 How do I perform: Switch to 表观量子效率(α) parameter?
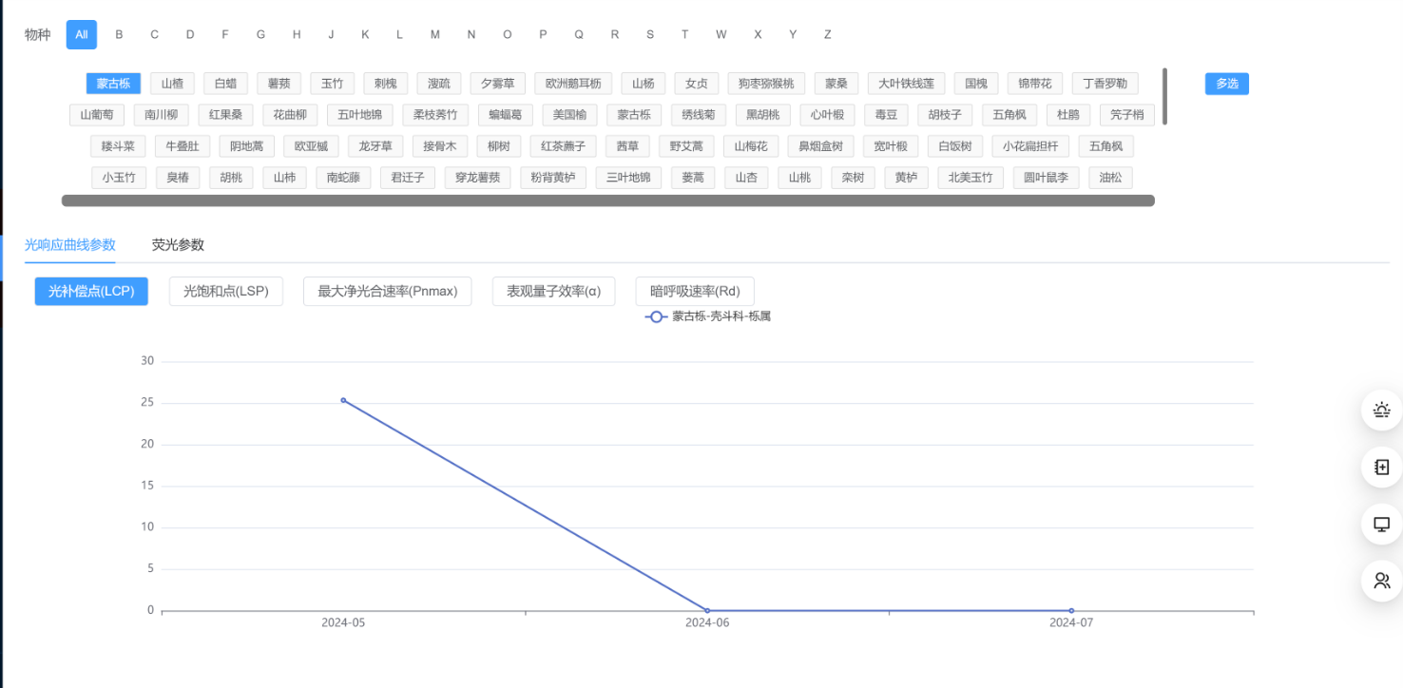[x=553, y=292]
